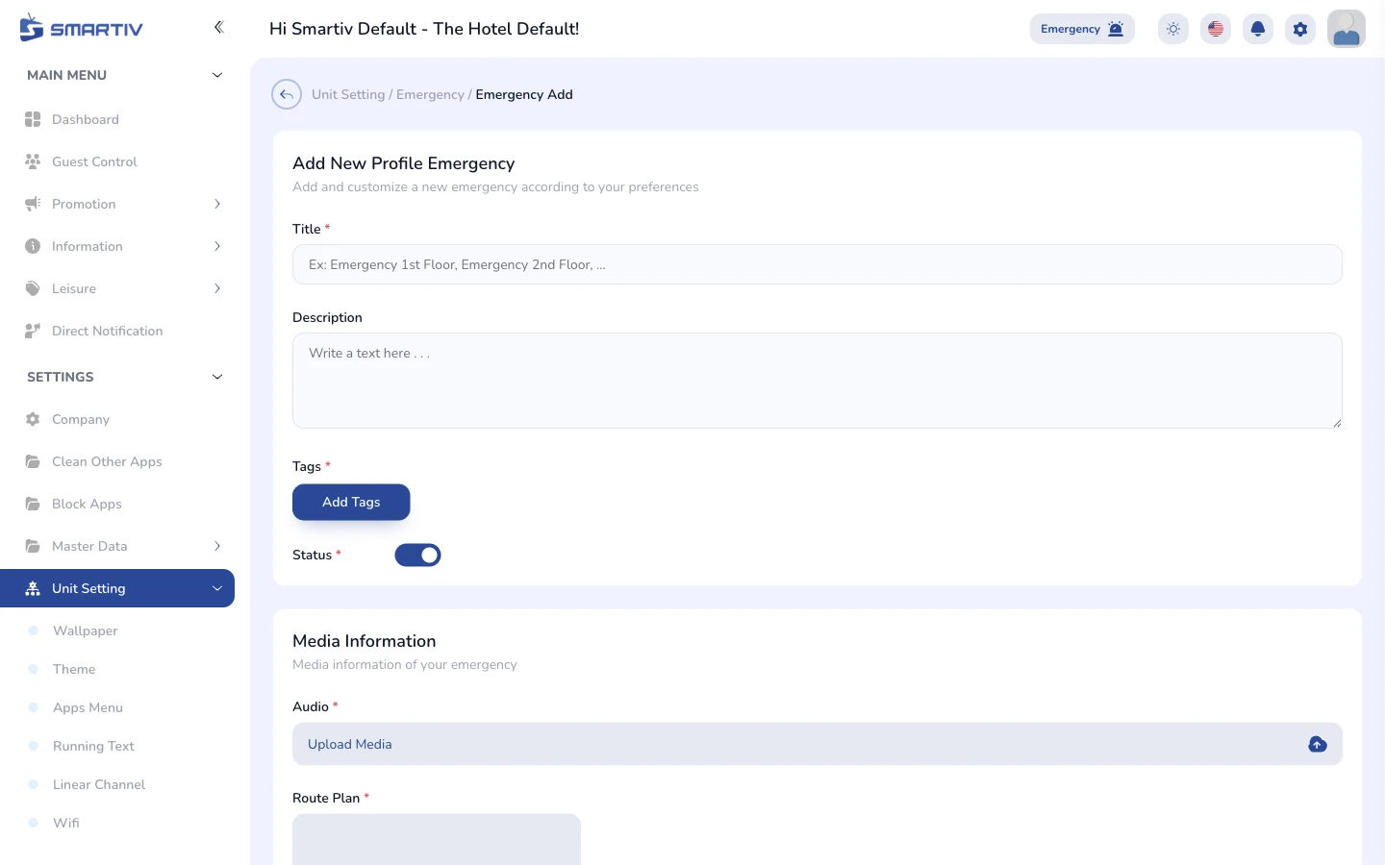Viewport: 1385px width, 865px height.
Task: Click the Add Tags button
Action: 351,502
